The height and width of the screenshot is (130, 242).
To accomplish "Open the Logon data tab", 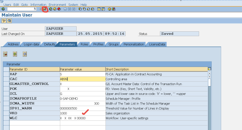I will [31, 44].
